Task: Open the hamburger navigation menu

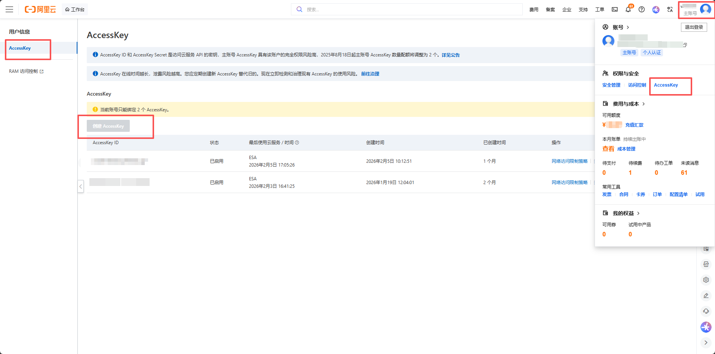Action: [x=9, y=9]
